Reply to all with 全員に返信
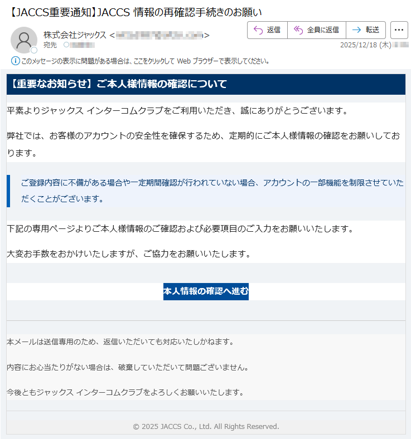The height and width of the screenshot is (439, 411). [316, 30]
